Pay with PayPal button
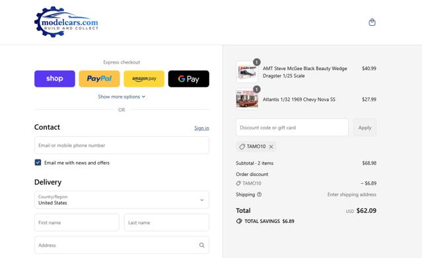 point(99,79)
